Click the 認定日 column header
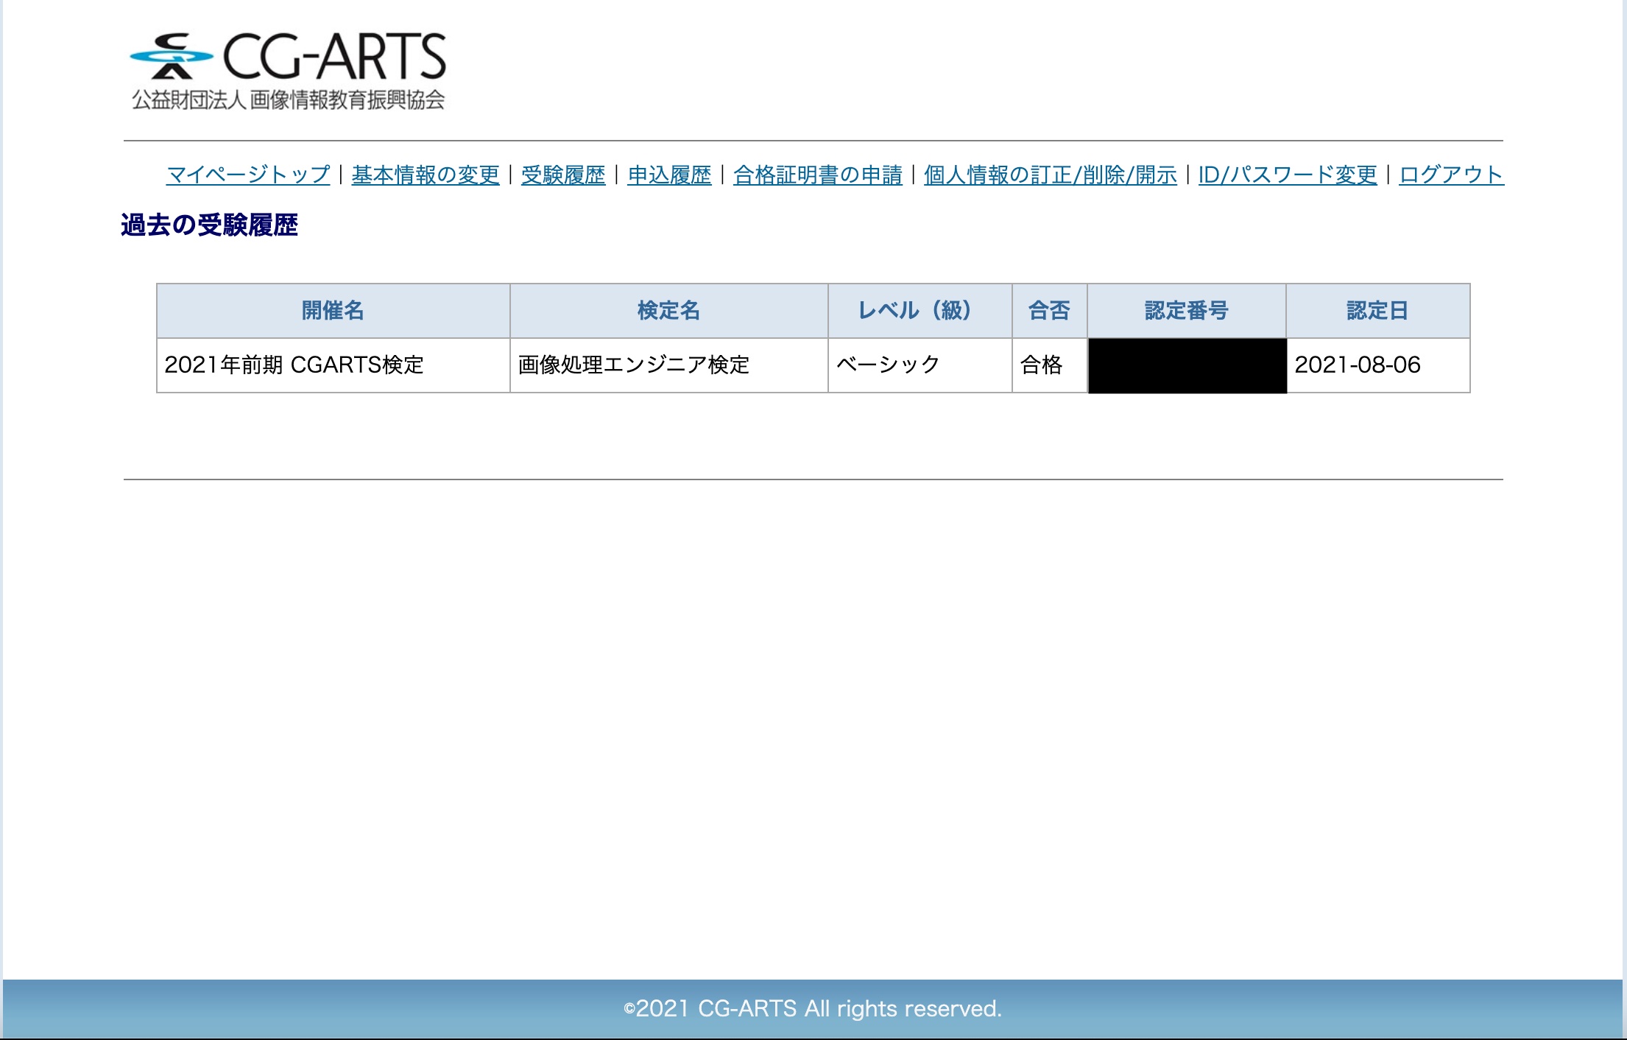 click(x=1377, y=311)
